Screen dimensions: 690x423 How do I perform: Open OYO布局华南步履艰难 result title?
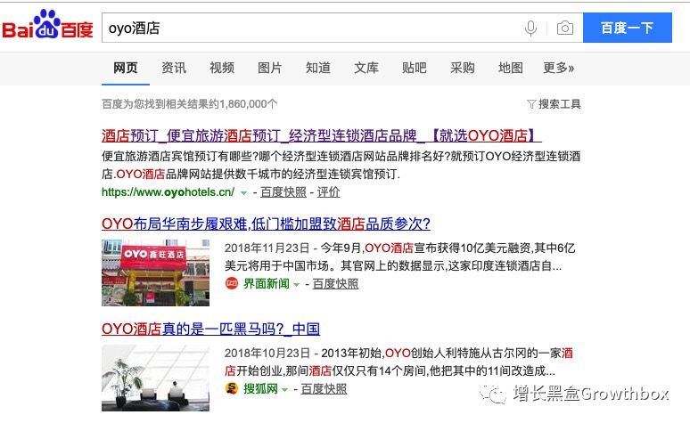(266, 224)
